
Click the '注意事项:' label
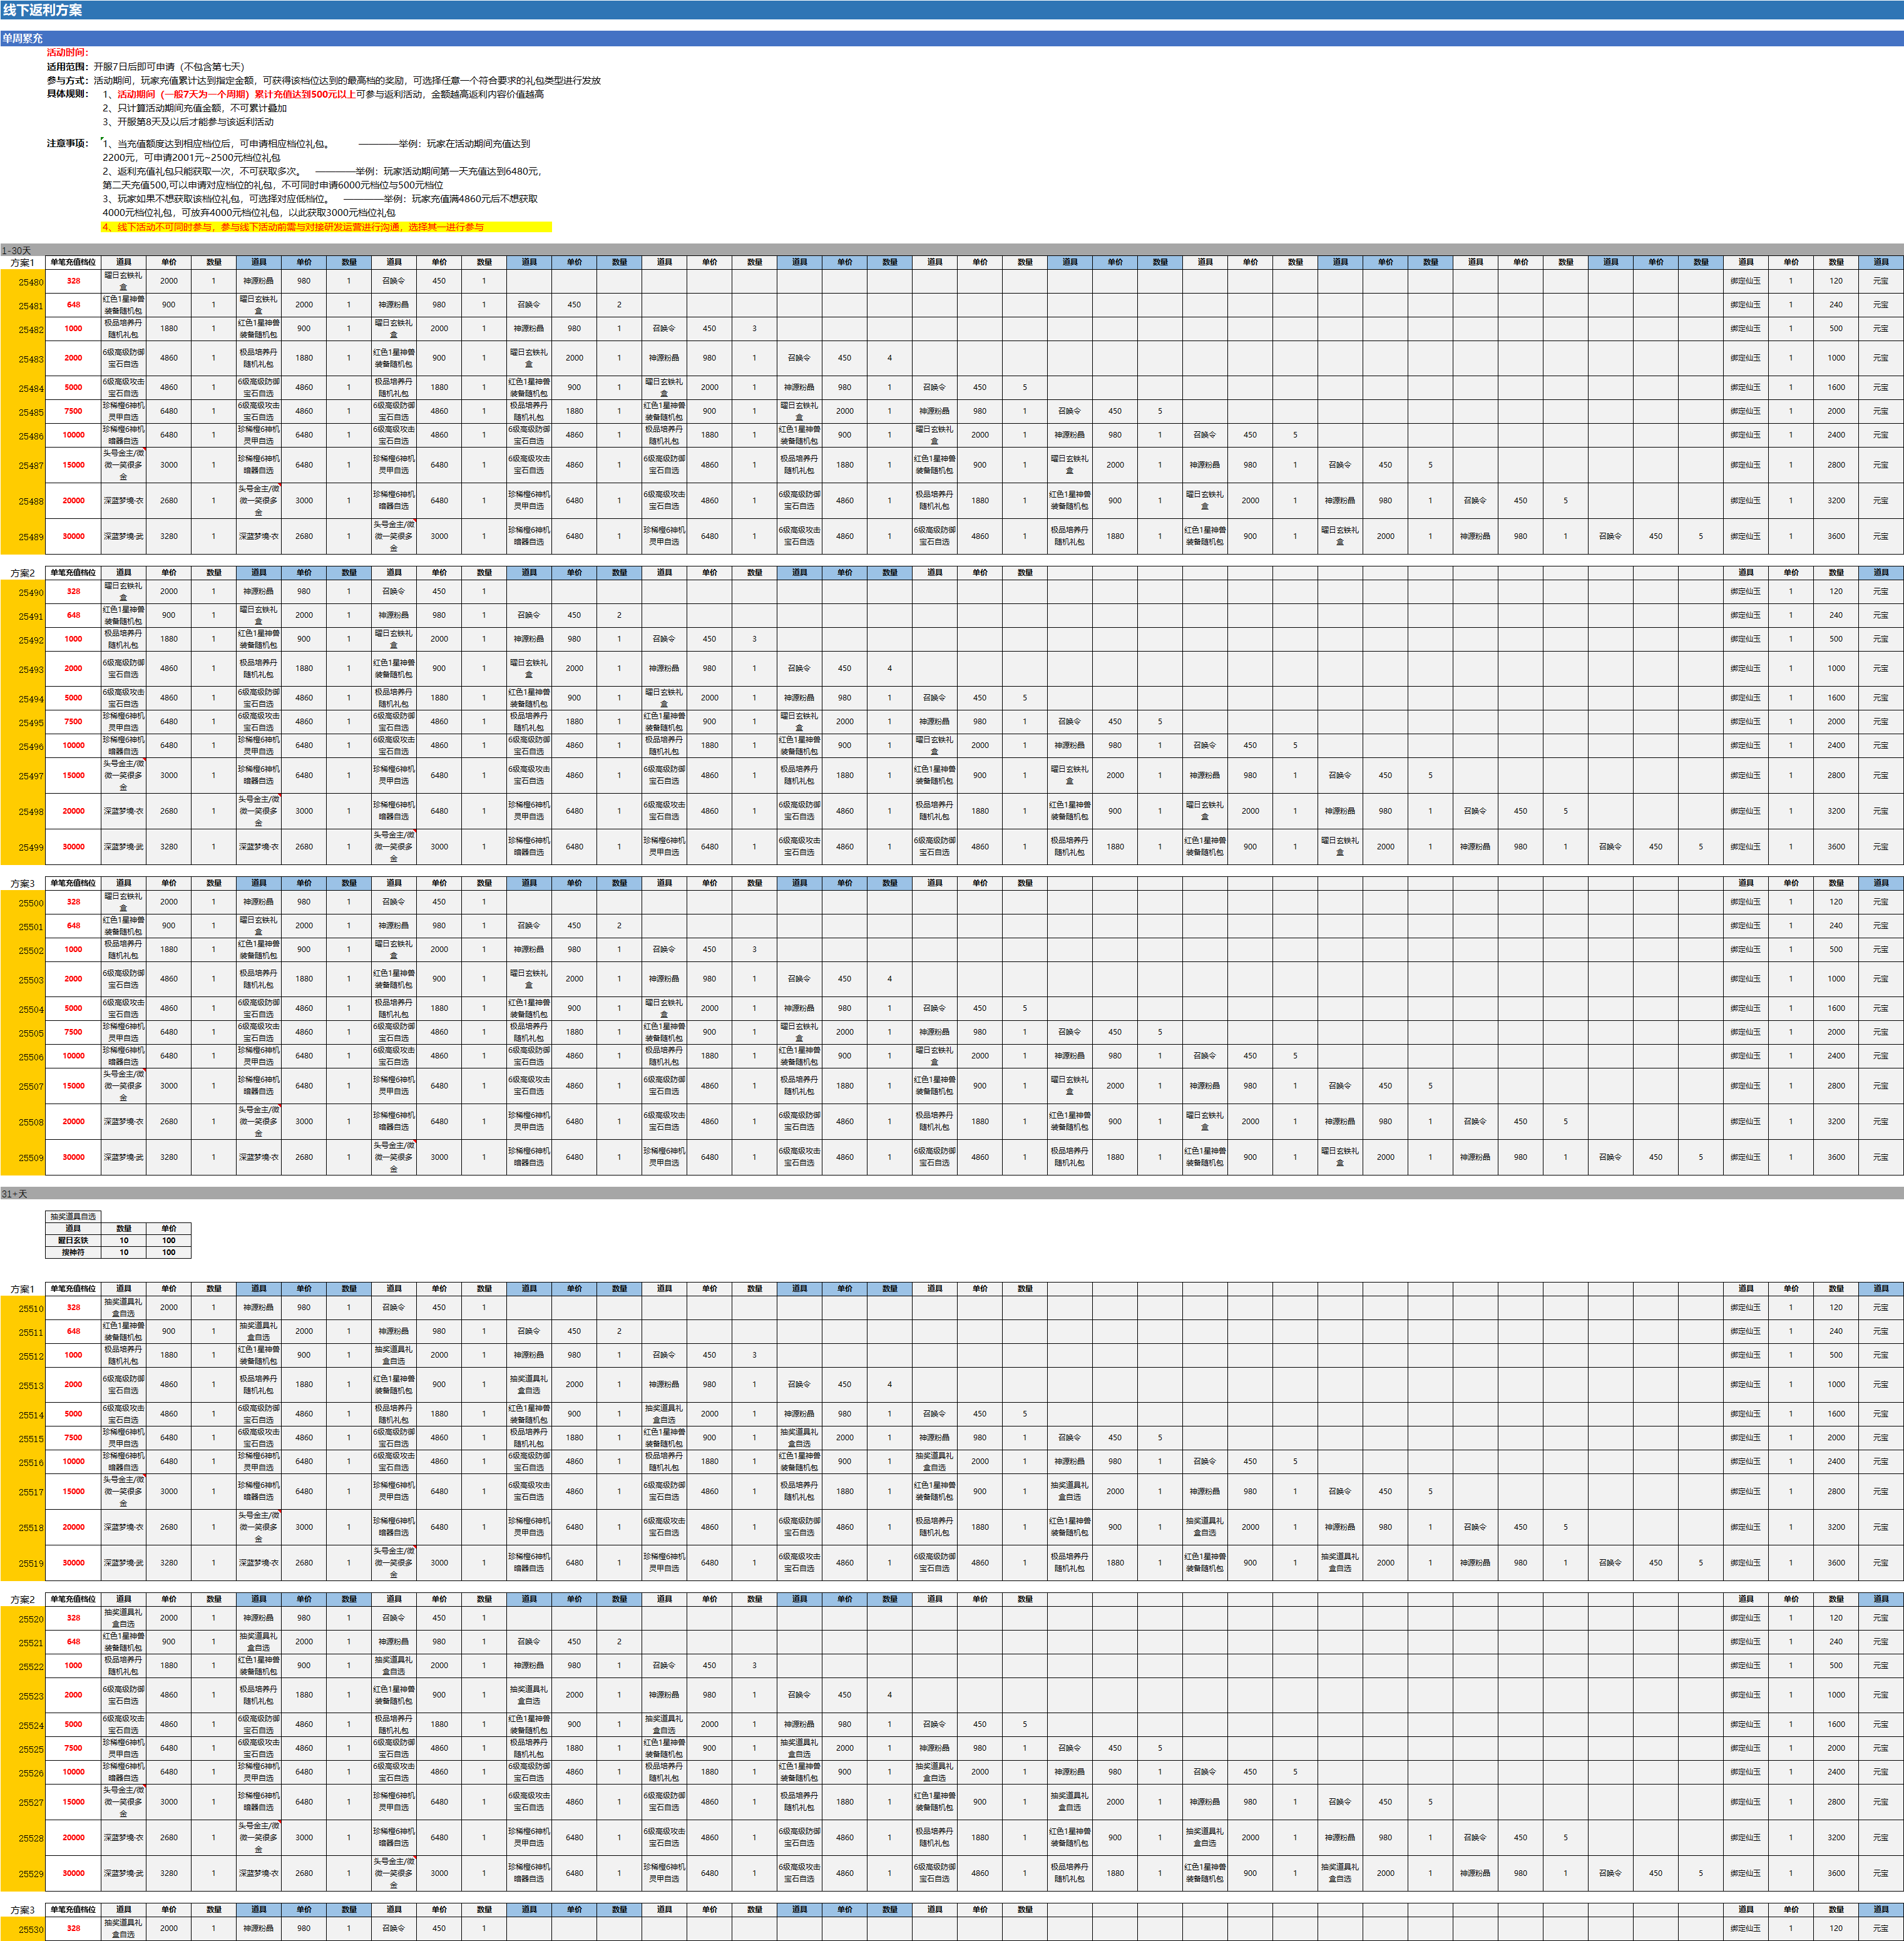pos(67,143)
